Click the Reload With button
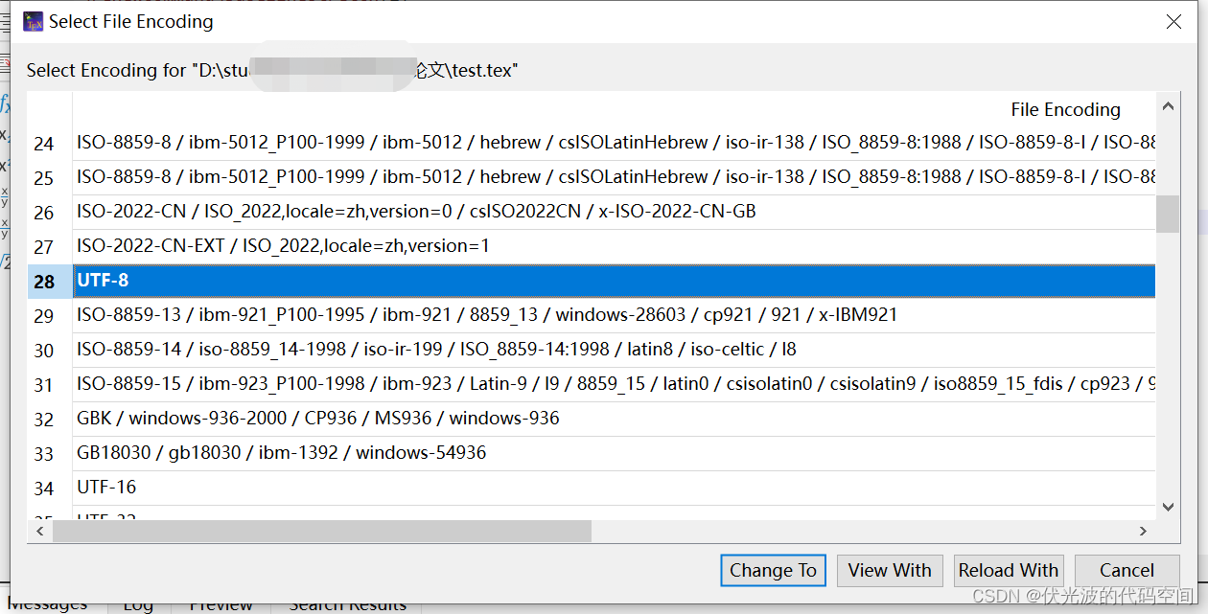Image resolution: width=1208 pixels, height=614 pixels. coord(1008,570)
